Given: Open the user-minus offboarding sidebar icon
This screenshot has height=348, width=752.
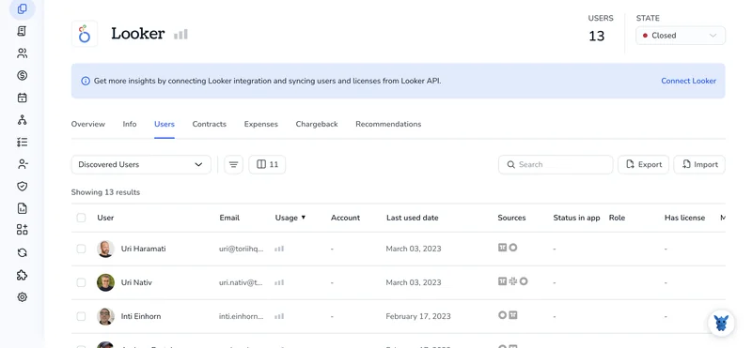Looking at the screenshot, I should tap(22, 164).
